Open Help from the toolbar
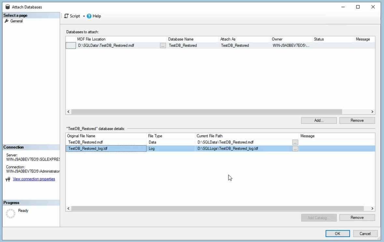 (94, 16)
